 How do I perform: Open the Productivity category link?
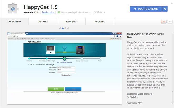[x=48, y=12]
